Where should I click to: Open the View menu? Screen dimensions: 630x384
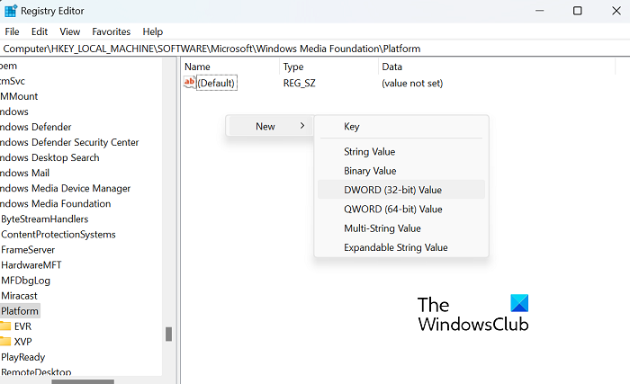(x=69, y=31)
